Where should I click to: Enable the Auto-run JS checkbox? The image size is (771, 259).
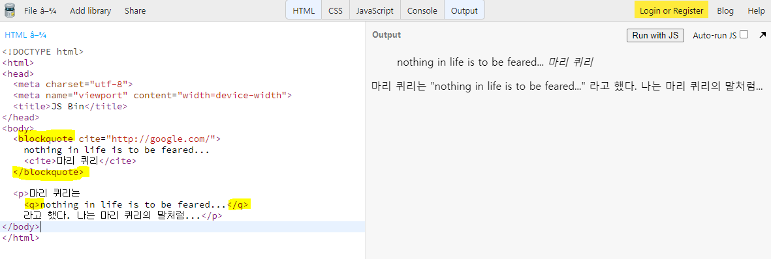pos(744,34)
